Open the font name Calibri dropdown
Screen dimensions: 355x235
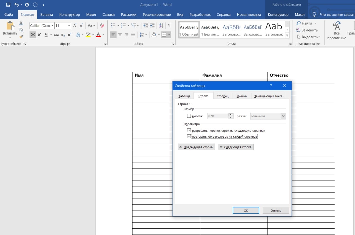[x=52, y=26]
